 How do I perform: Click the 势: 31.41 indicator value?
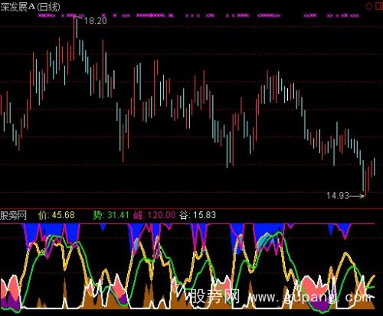click(111, 215)
